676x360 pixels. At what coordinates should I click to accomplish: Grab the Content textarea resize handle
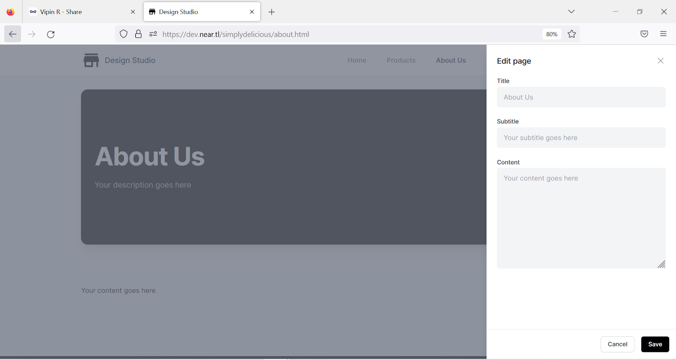[662, 264]
